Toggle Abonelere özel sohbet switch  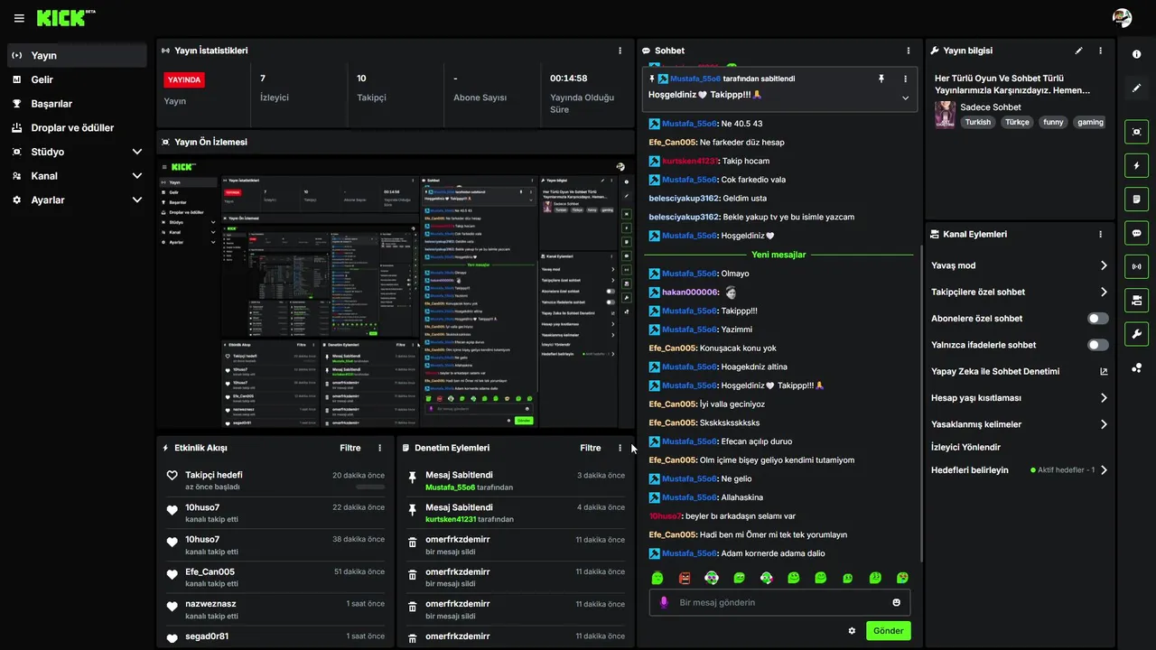tap(1098, 319)
